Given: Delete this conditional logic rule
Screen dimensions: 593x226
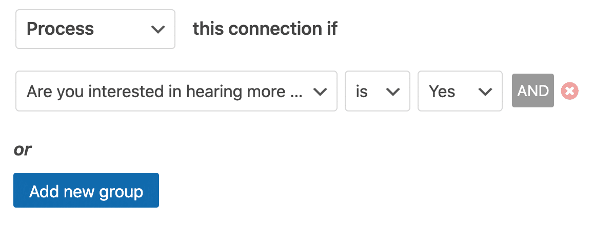Looking at the screenshot, I should (569, 91).
